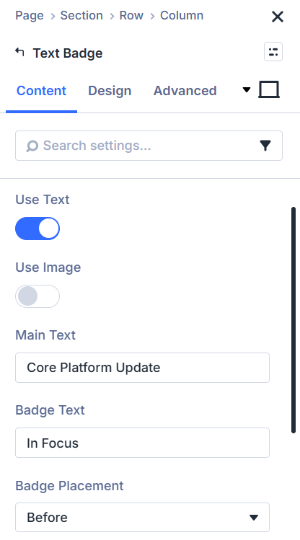
Task: Click the filter funnel icon in search box
Action: coord(265,146)
